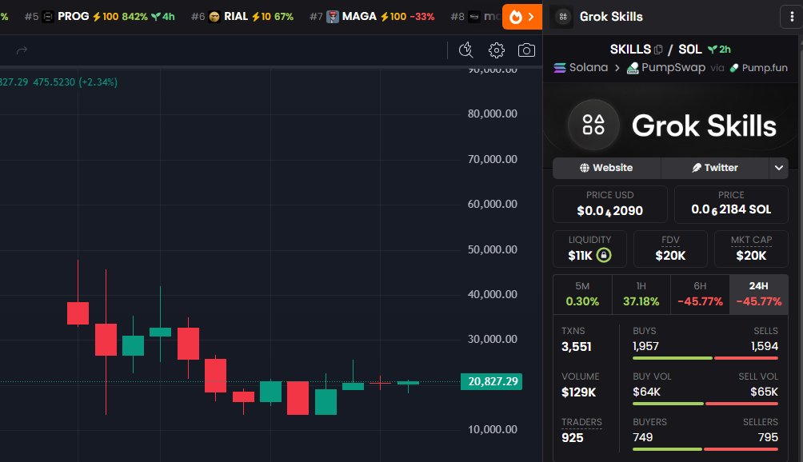Click the Solana chain icon
This screenshot has height=462, width=803.
pyautogui.click(x=560, y=67)
